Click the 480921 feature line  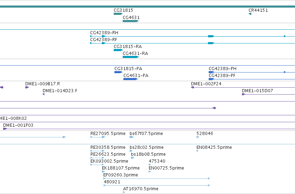coord(157,185)
